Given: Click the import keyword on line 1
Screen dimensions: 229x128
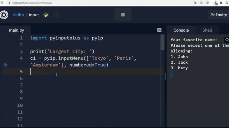Looking at the screenshot, I should pyautogui.click(x=38, y=38).
